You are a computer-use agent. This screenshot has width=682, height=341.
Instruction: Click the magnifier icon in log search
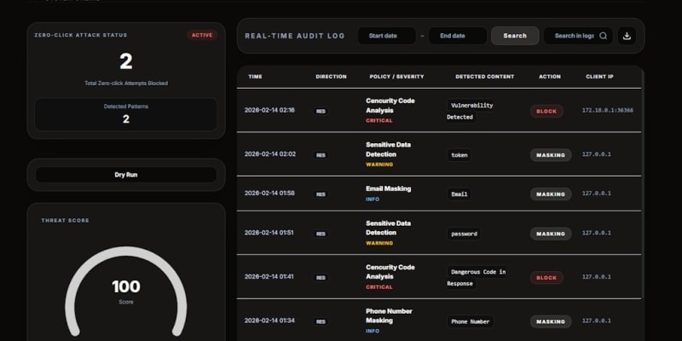pos(603,36)
